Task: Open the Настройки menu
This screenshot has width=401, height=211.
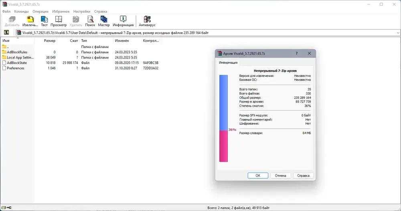Action: [82, 12]
